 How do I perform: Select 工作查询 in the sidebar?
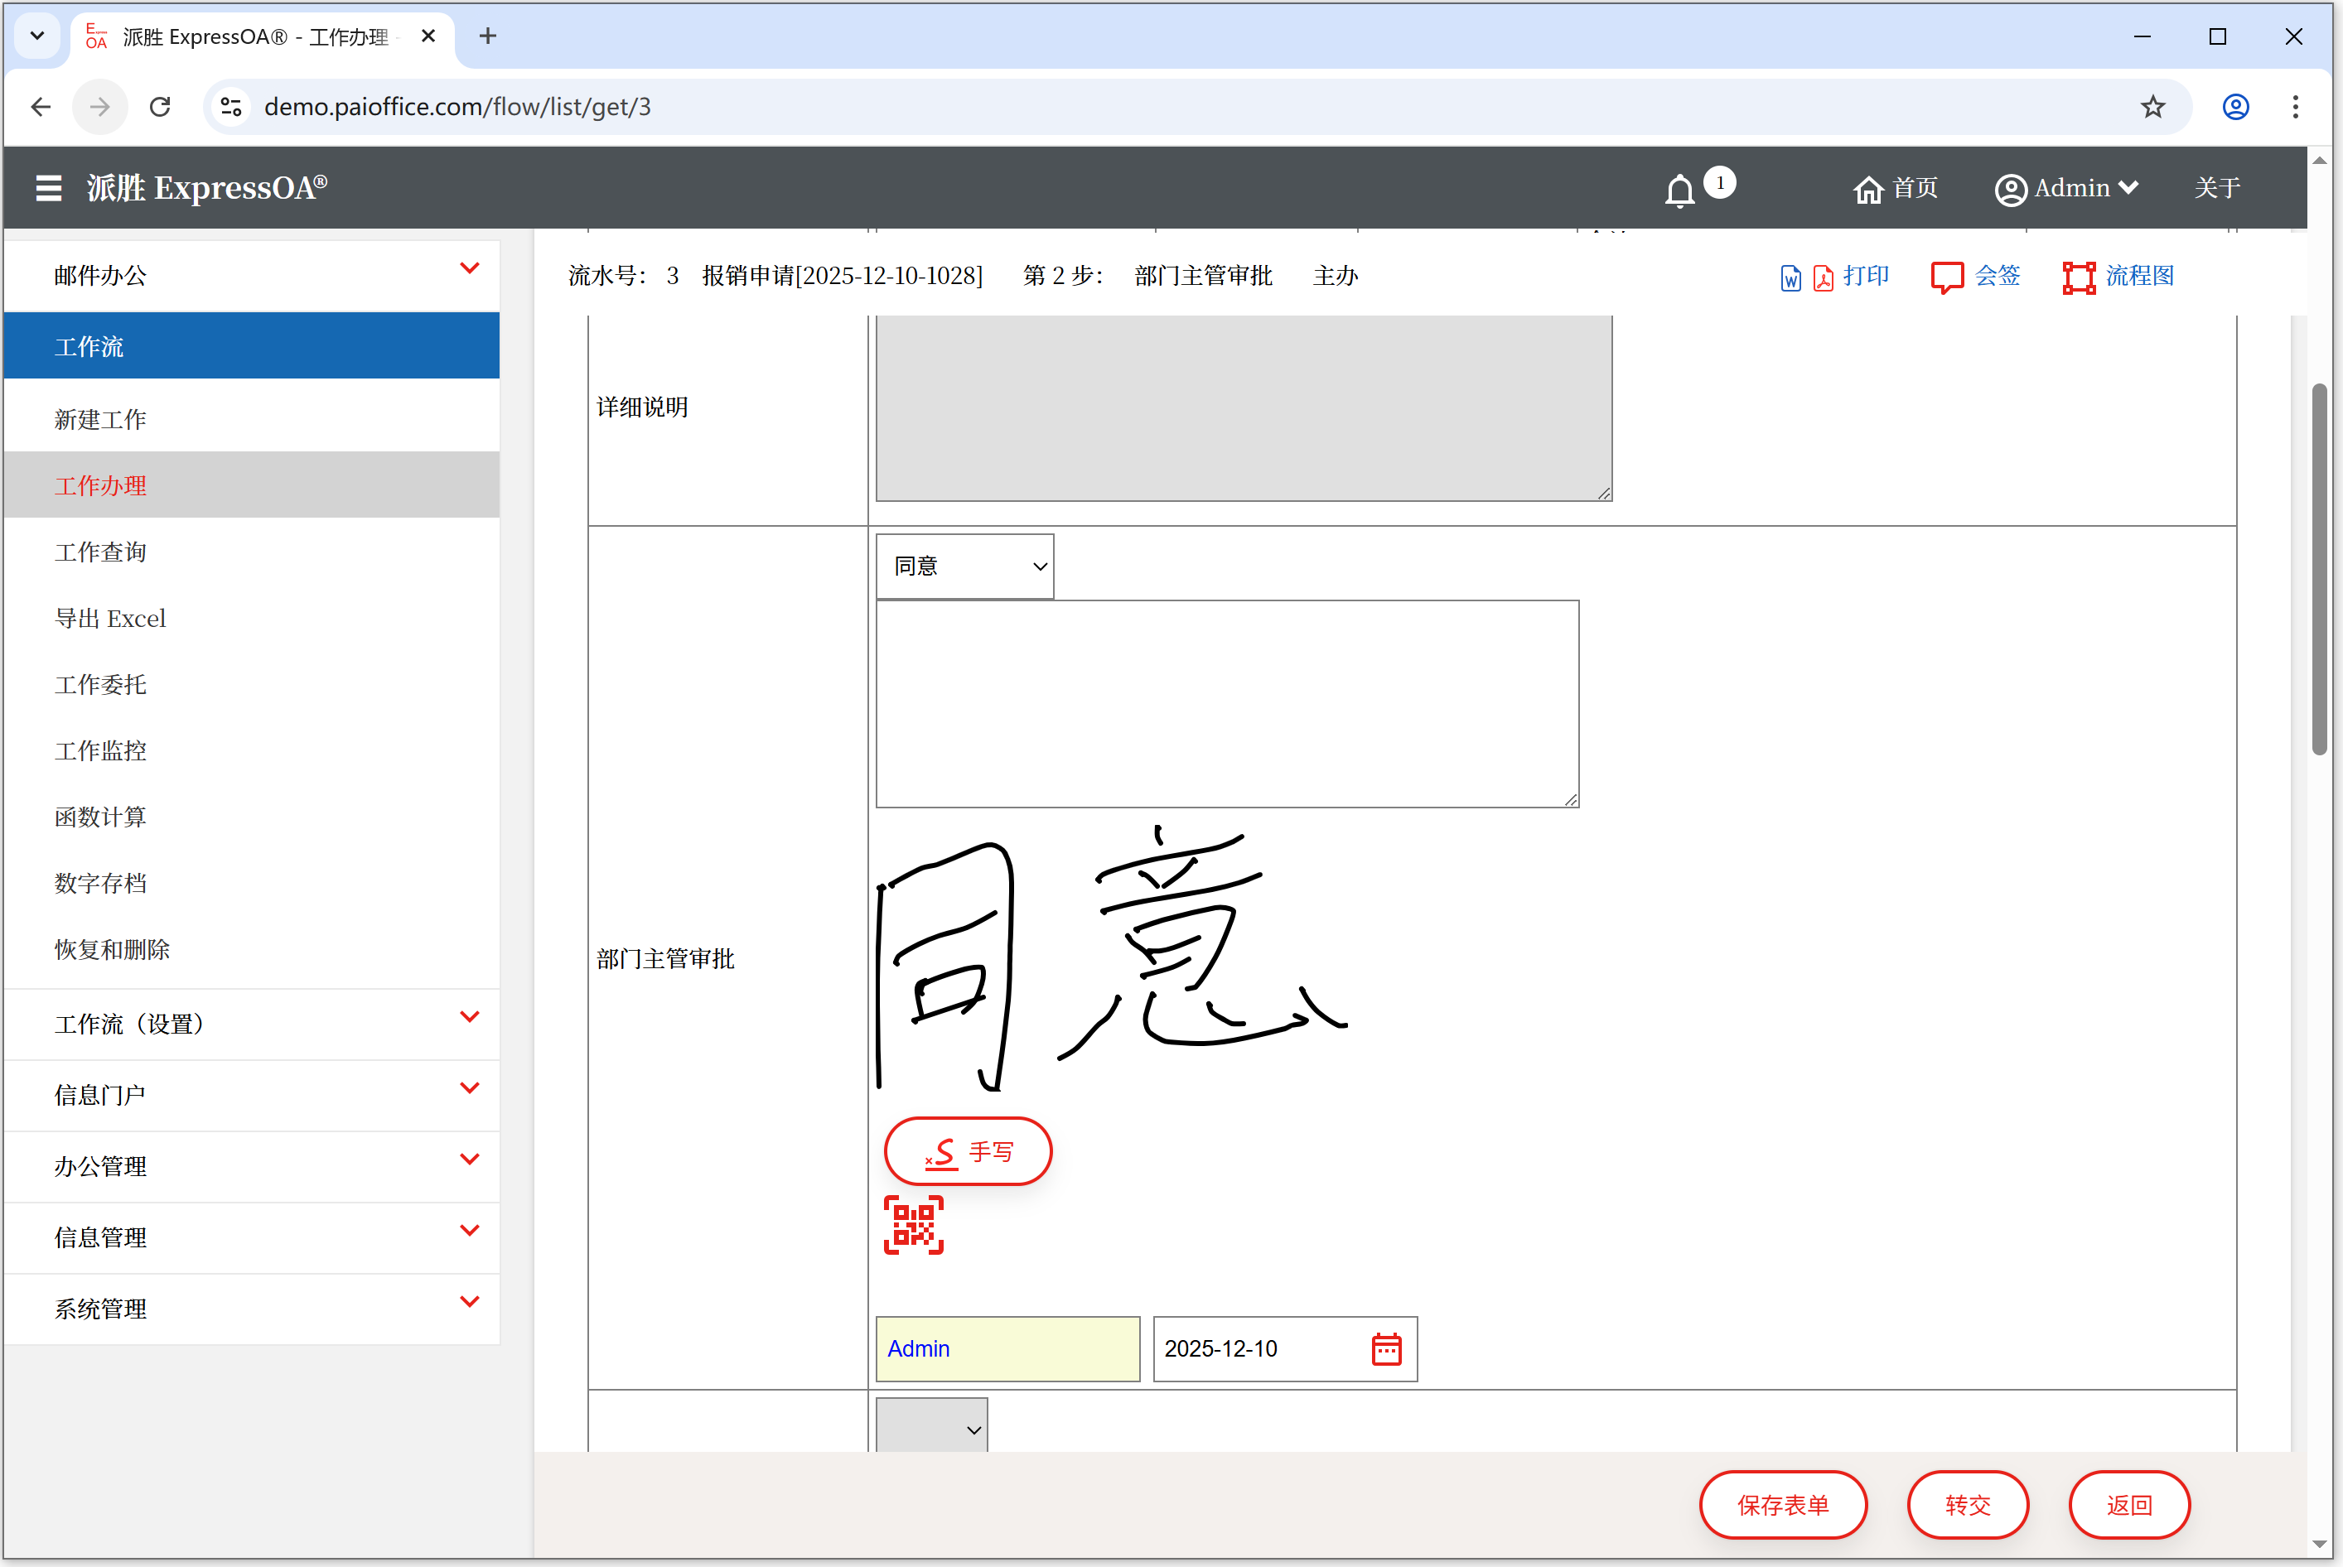coord(101,552)
